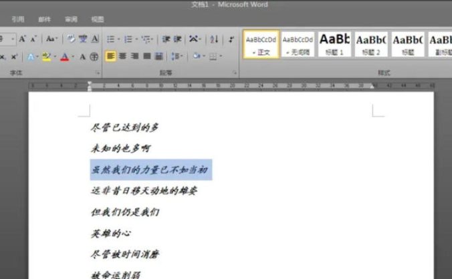
Task: Click in the line 尽管被时间消磨
Action: 125,254
